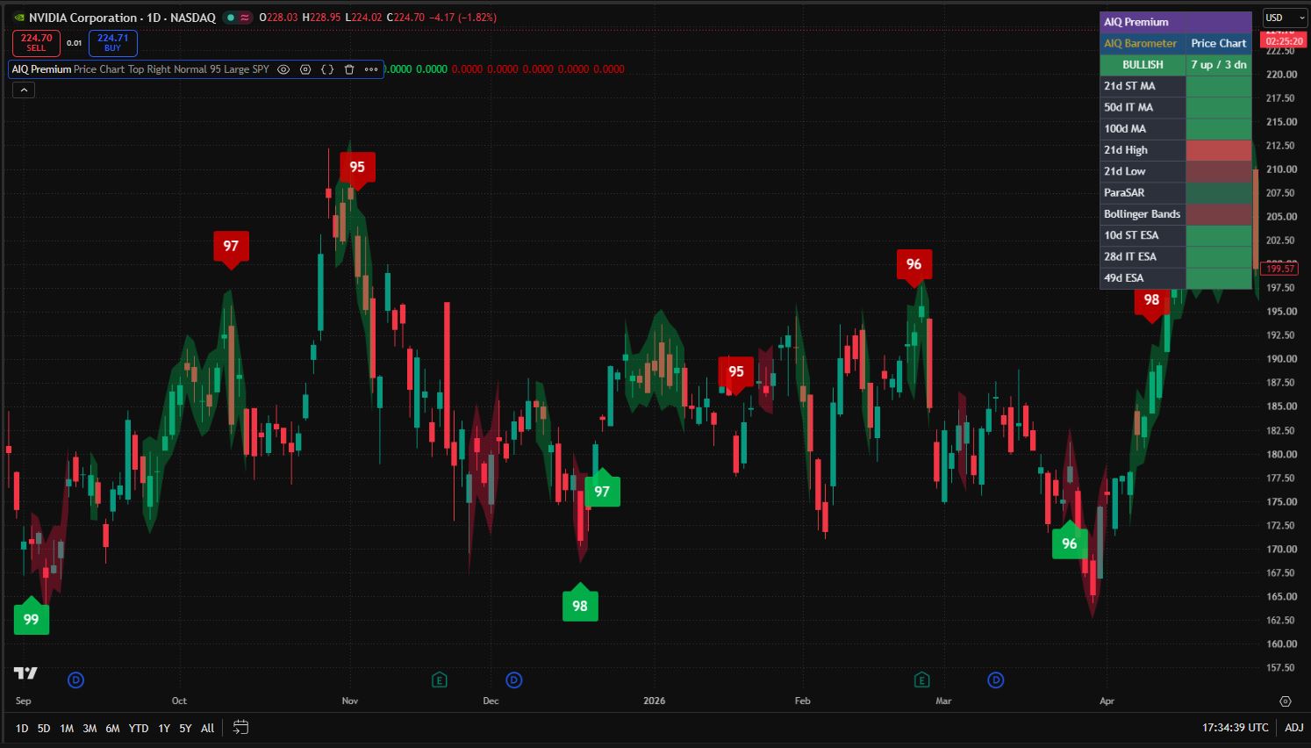Open the Go to date calendar icon

pos(240,728)
